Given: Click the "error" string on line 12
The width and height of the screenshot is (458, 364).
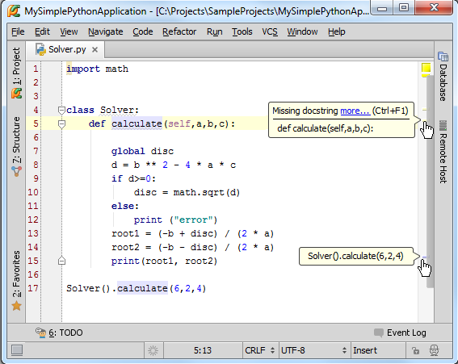Looking at the screenshot, I should (x=193, y=220).
